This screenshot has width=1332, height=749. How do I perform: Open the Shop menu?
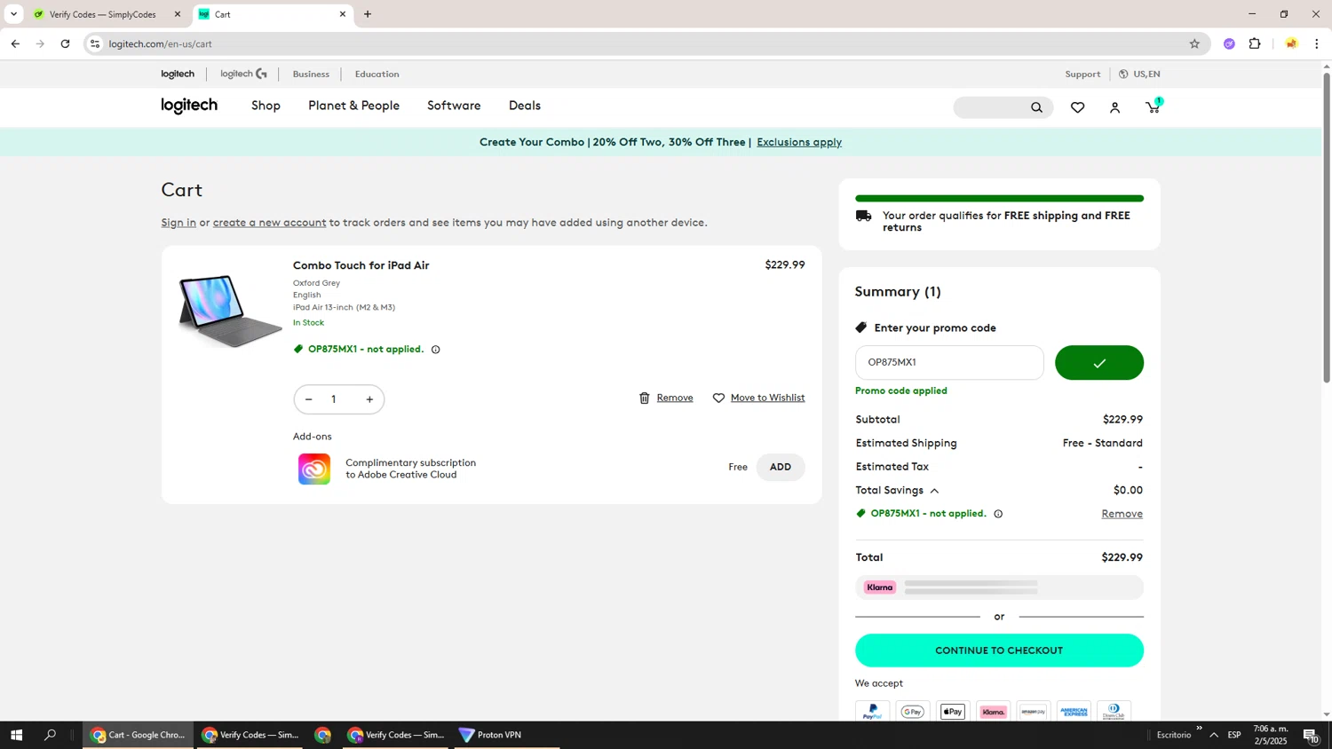click(x=266, y=106)
